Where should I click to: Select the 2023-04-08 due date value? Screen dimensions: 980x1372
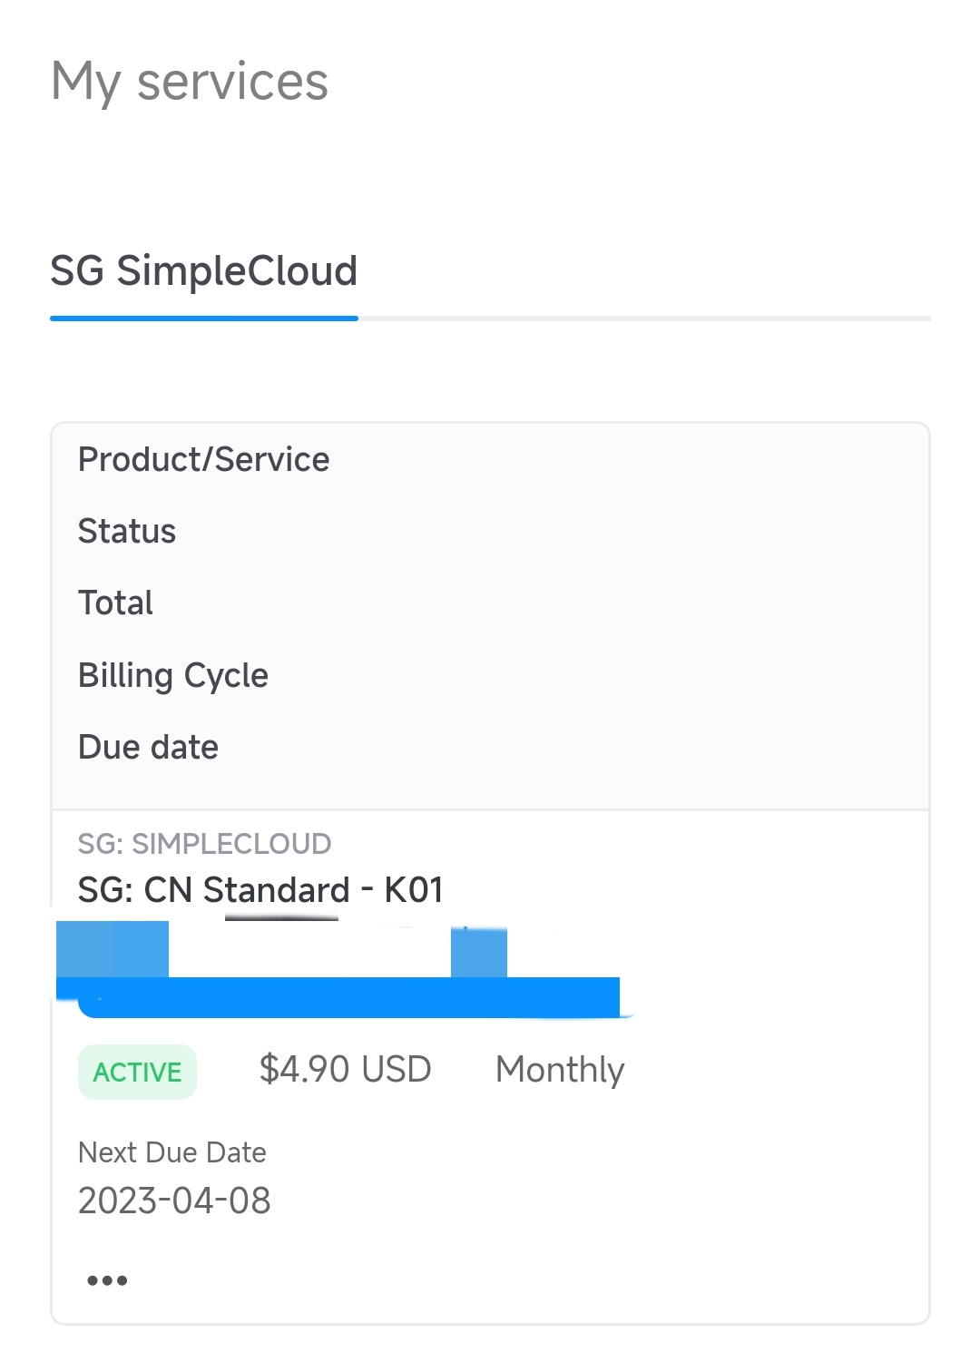tap(175, 1200)
